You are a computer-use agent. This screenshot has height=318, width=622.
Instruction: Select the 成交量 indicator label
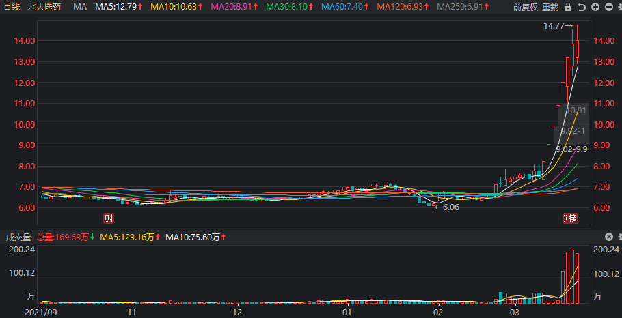(18, 237)
